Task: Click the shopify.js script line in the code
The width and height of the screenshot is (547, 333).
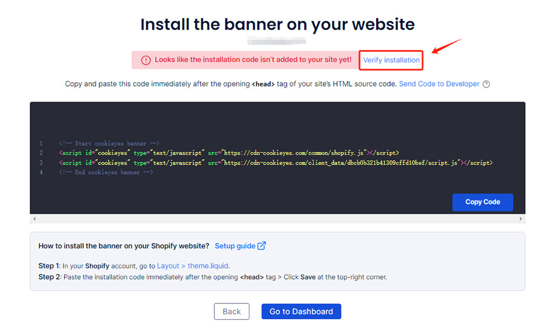Action: click(x=229, y=153)
